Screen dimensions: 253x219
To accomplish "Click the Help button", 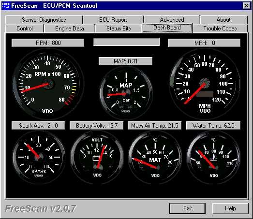I will pyautogui.click(x=230, y=208).
